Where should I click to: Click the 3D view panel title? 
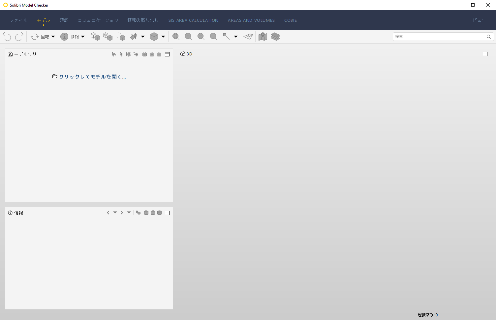(x=189, y=54)
